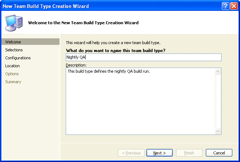Viewport: 240px width, 162px height.
Task: Switch to the Location step
Action: point(12,66)
